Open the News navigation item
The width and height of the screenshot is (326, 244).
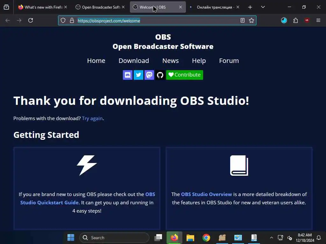coord(171,61)
